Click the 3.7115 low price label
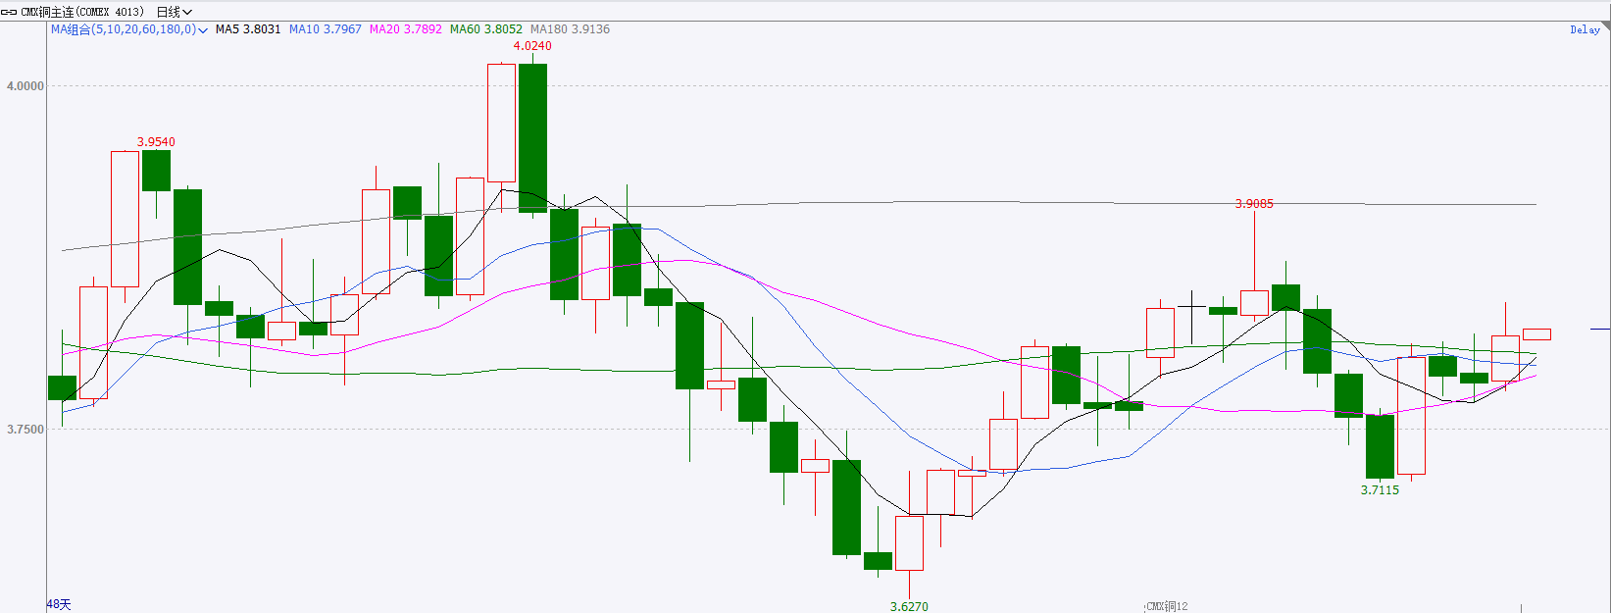The image size is (1611, 613). 1380,489
